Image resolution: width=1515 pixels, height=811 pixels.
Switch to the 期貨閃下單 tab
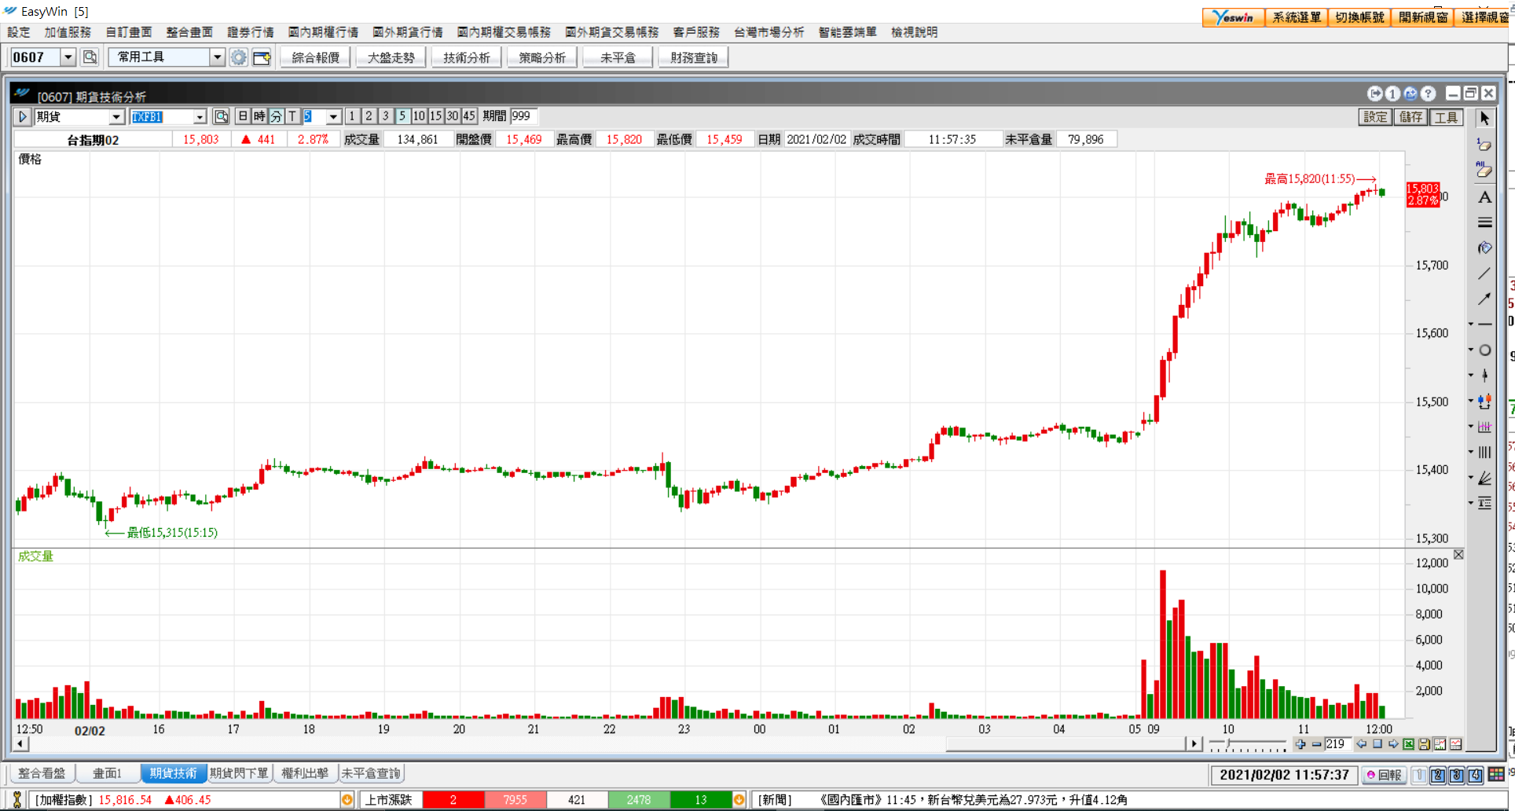(239, 773)
